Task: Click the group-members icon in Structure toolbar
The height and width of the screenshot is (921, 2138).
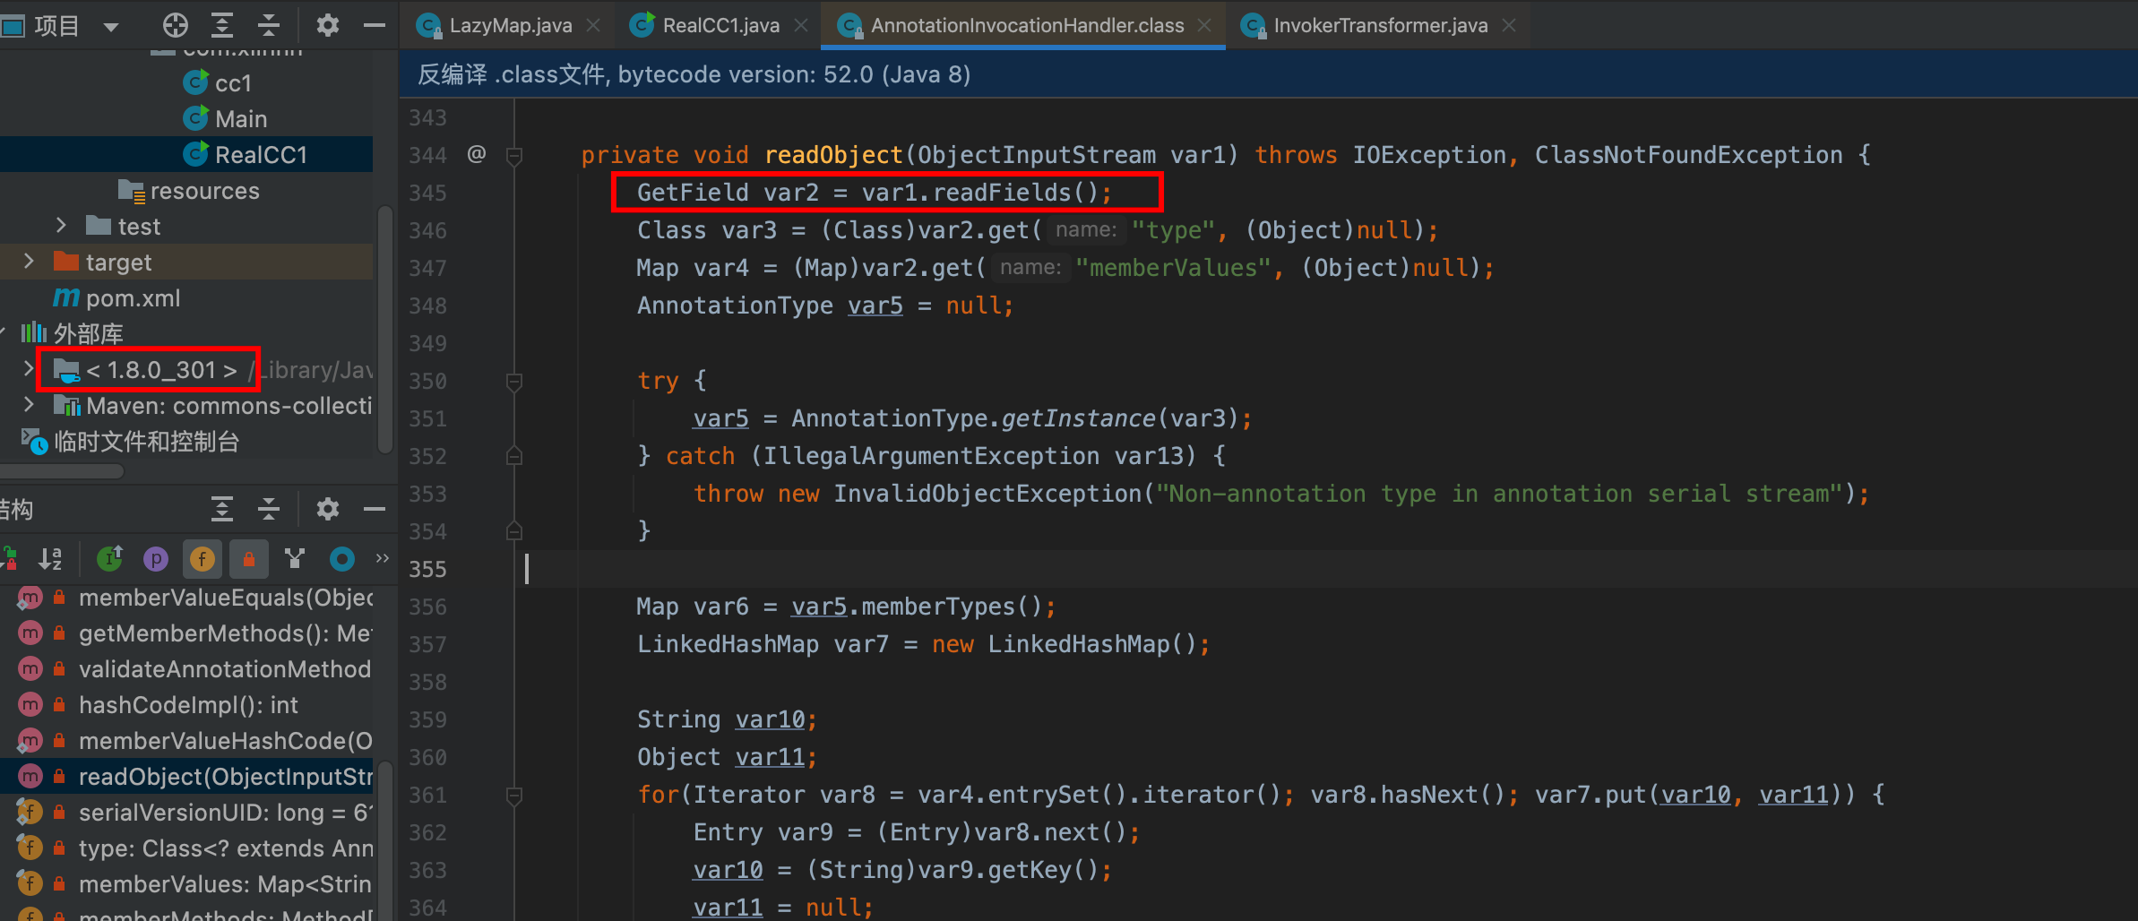Action: (295, 558)
